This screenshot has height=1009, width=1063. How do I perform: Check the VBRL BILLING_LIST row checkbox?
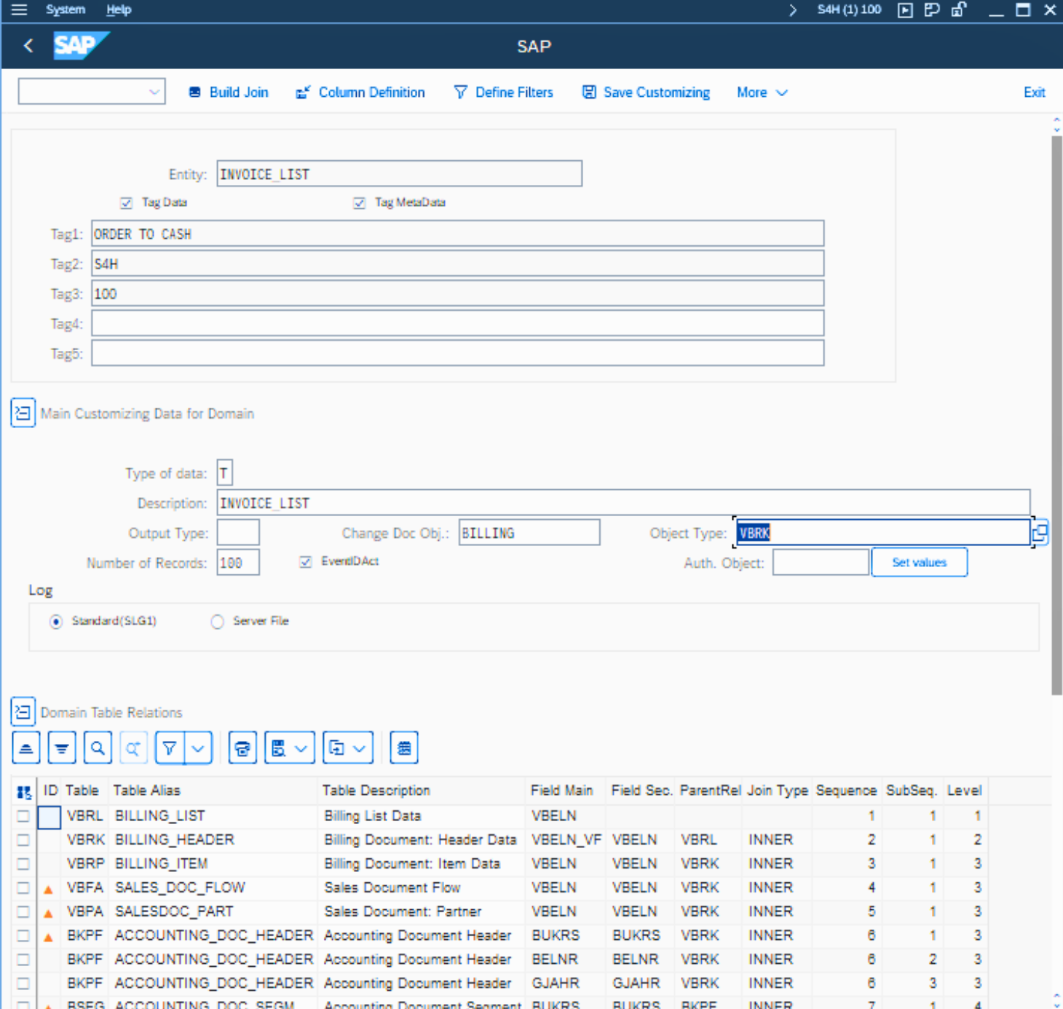(23, 816)
